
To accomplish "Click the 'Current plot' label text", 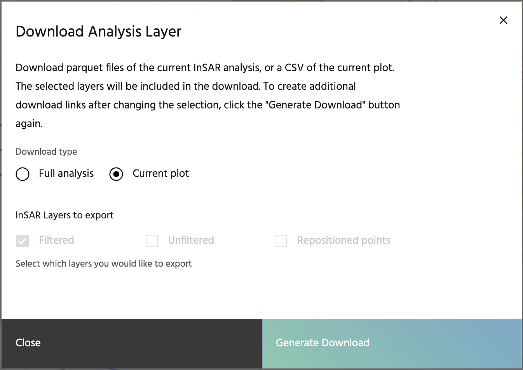I will (160, 173).
